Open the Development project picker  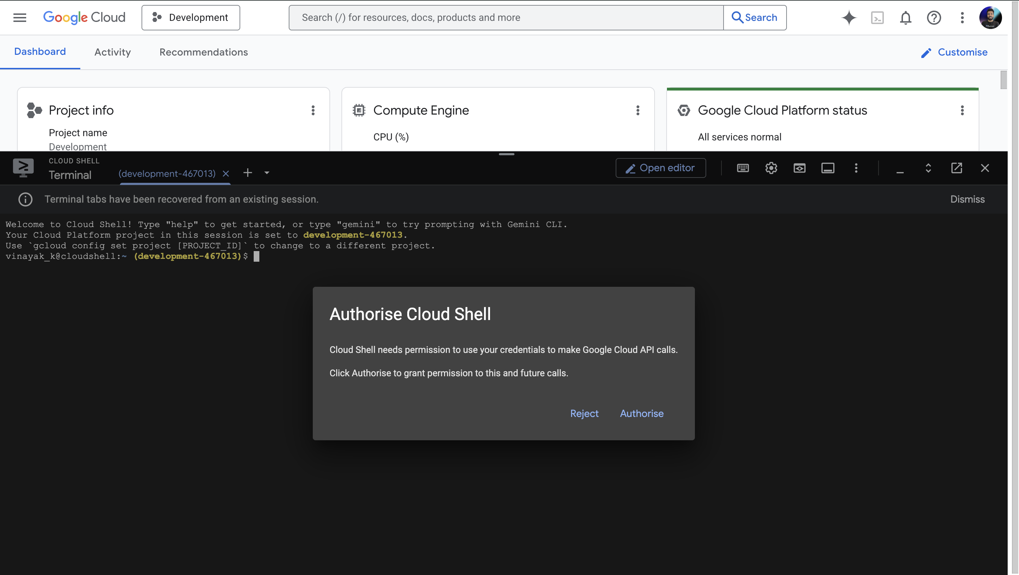coord(191,17)
